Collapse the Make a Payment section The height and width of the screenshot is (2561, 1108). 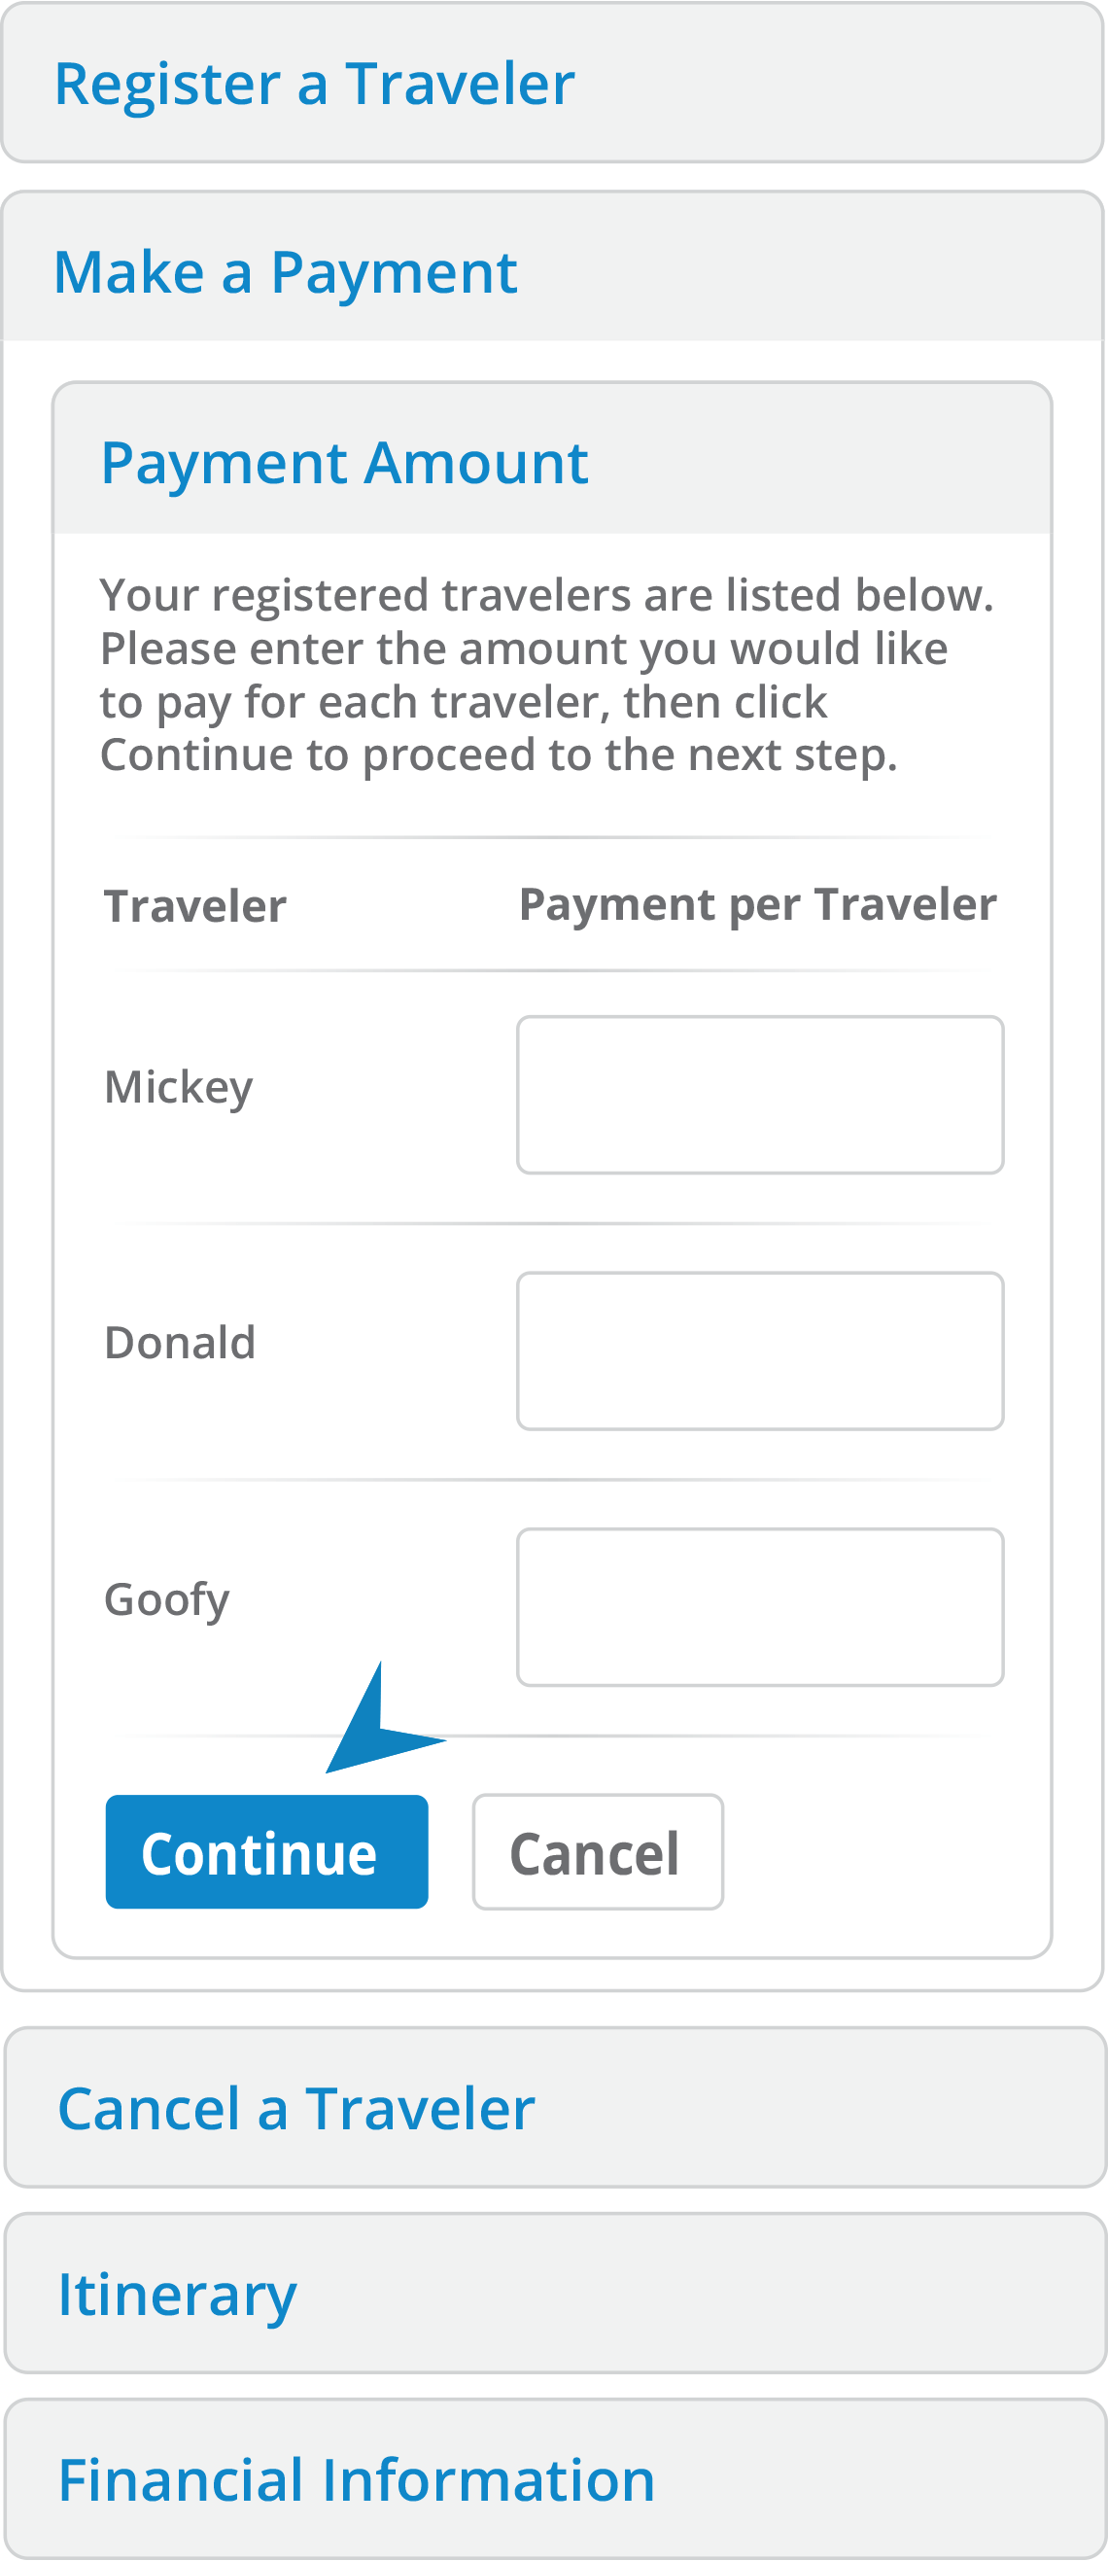pyautogui.click(x=552, y=266)
